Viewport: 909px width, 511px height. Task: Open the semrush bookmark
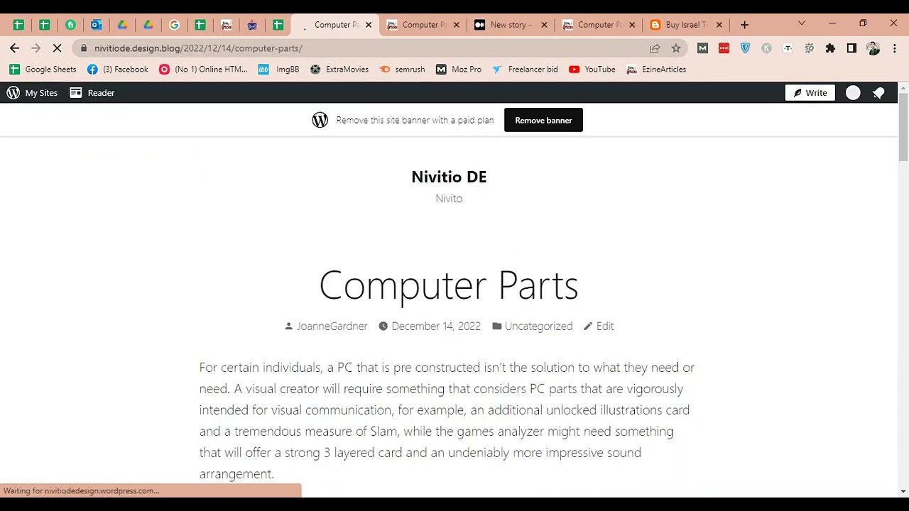tap(403, 70)
